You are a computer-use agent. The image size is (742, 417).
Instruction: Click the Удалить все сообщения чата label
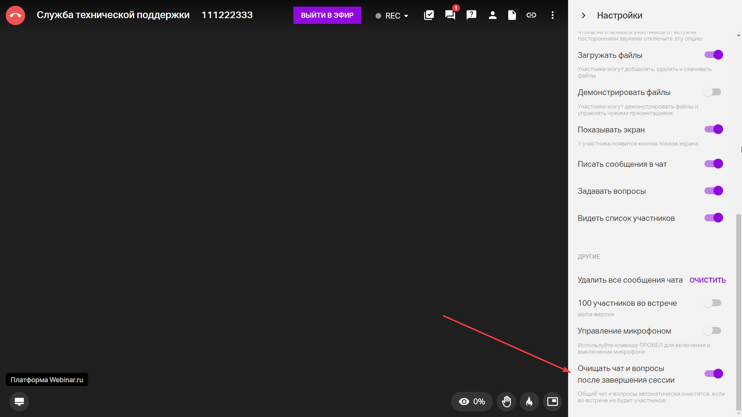point(630,280)
